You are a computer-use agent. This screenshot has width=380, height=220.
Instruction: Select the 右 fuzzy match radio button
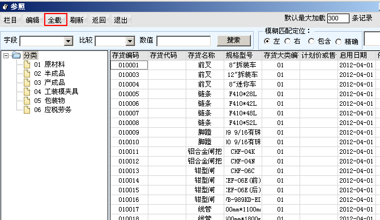click(288, 41)
